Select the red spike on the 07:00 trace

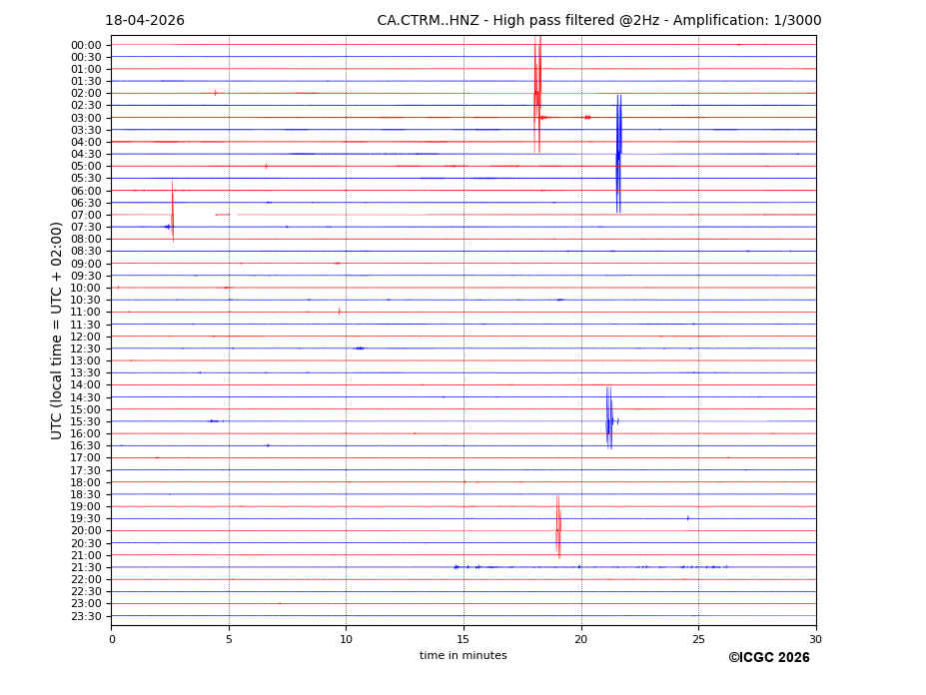point(173,212)
